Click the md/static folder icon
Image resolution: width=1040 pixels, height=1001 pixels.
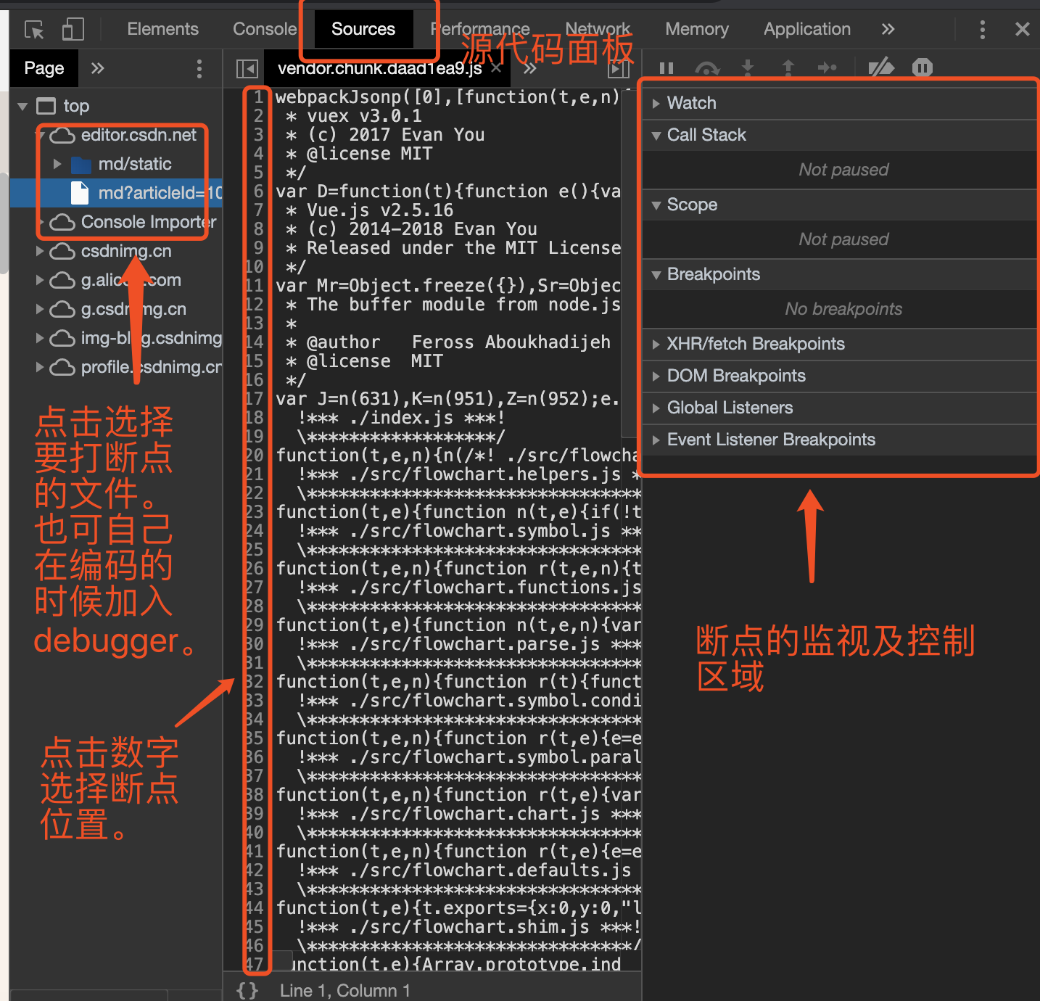pyautogui.click(x=81, y=165)
